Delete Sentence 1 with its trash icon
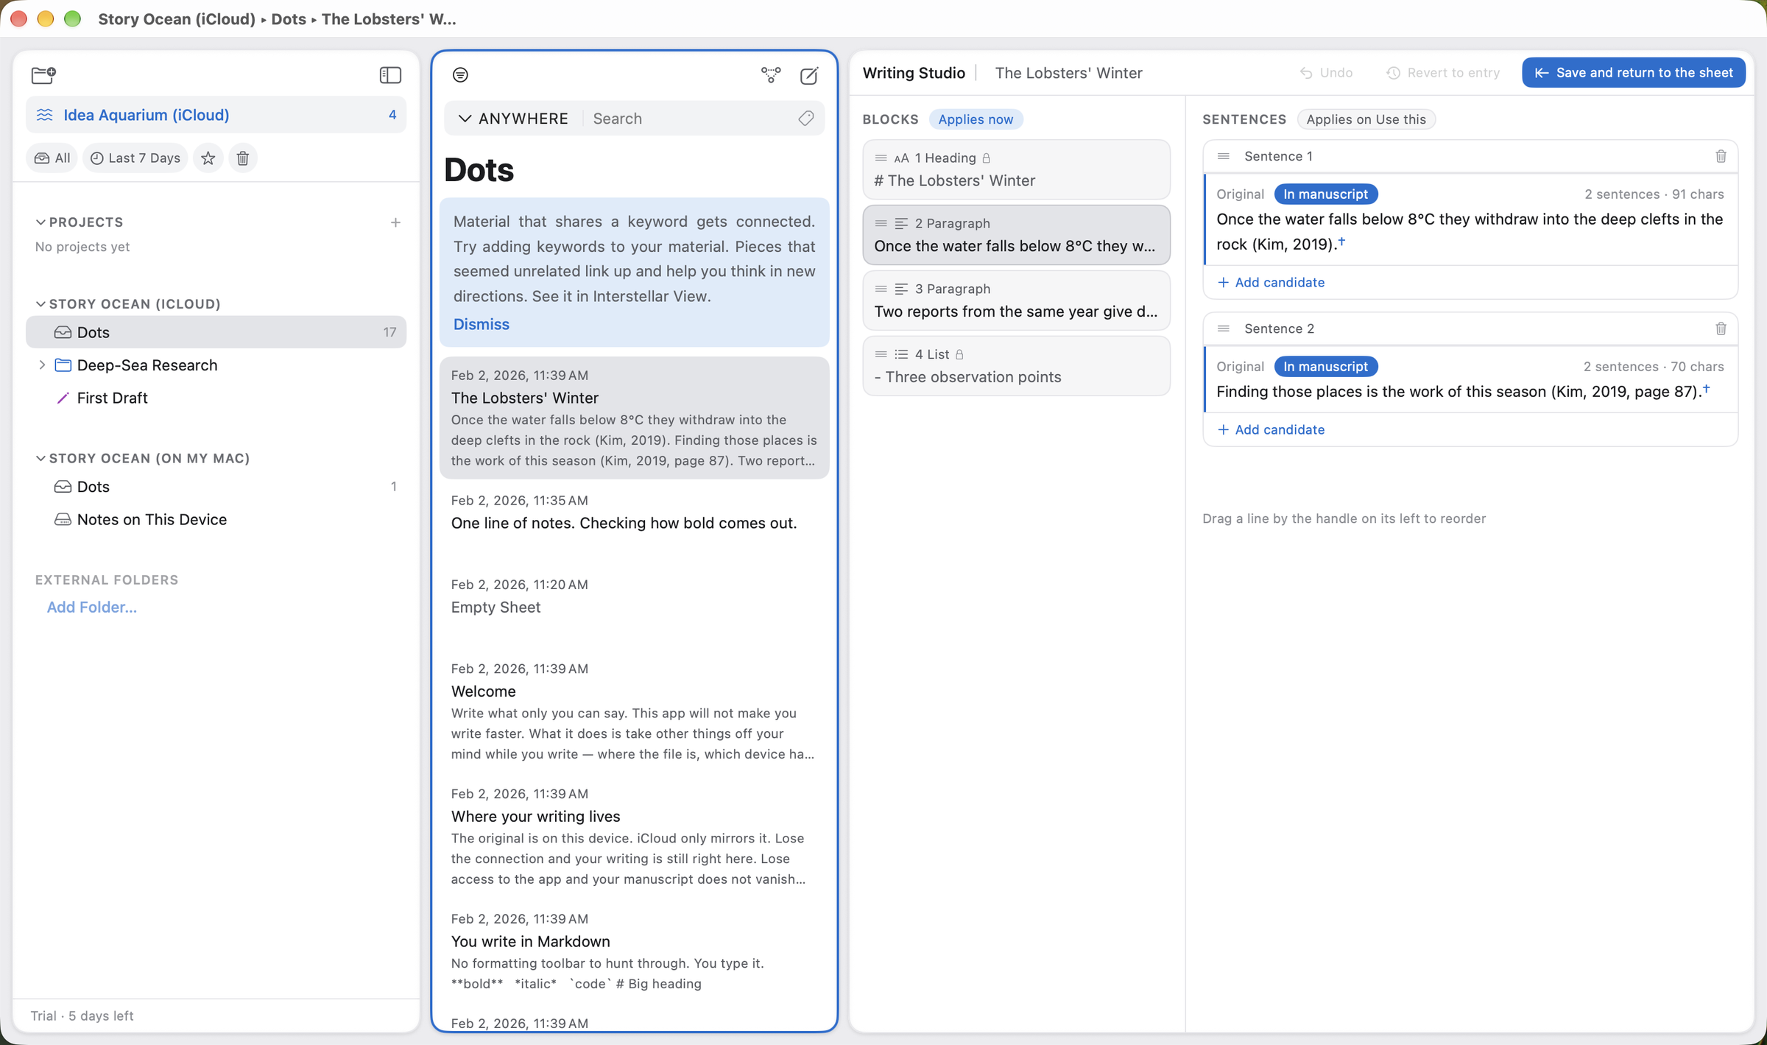Image resolution: width=1767 pixels, height=1045 pixels. (1721, 156)
